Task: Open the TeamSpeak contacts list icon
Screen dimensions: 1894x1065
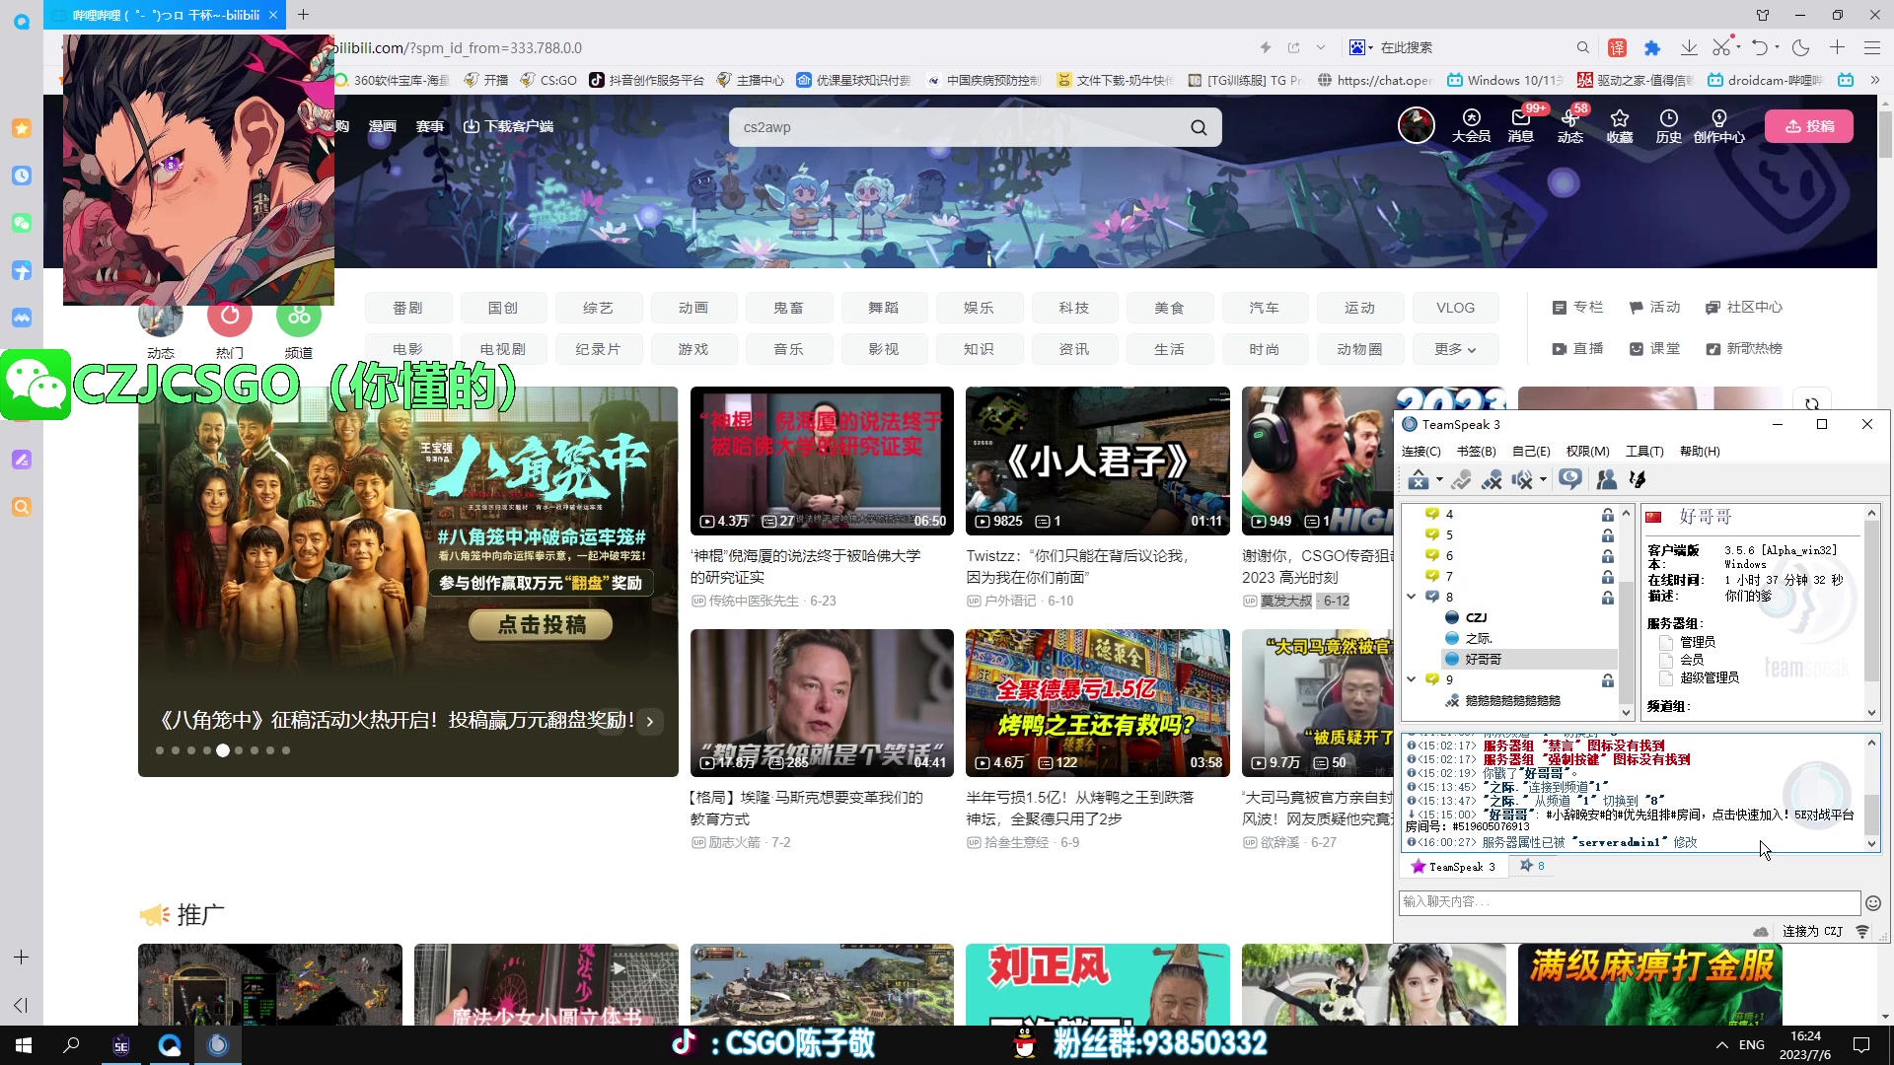Action: tap(1608, 479)
